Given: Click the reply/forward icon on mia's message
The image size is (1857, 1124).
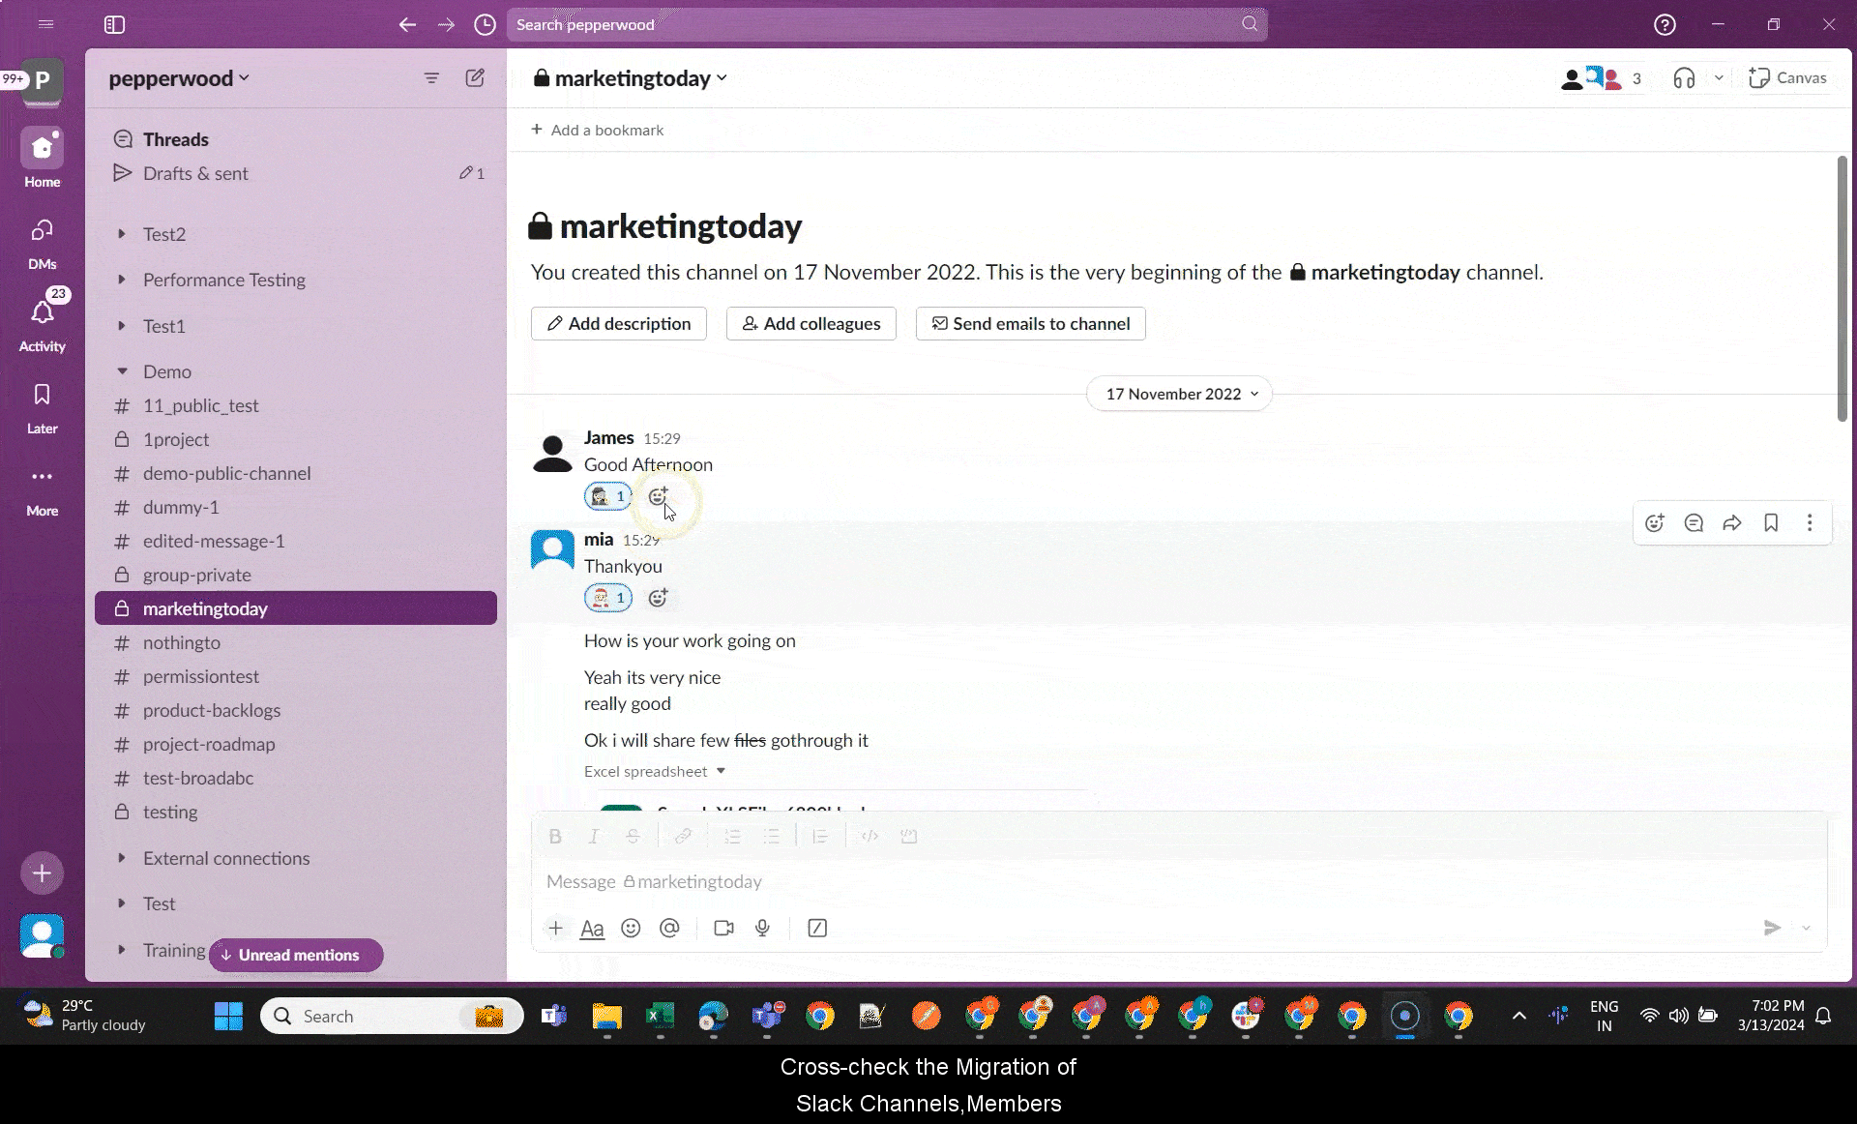Looking at the screenshot, I should coord(1732,523).
